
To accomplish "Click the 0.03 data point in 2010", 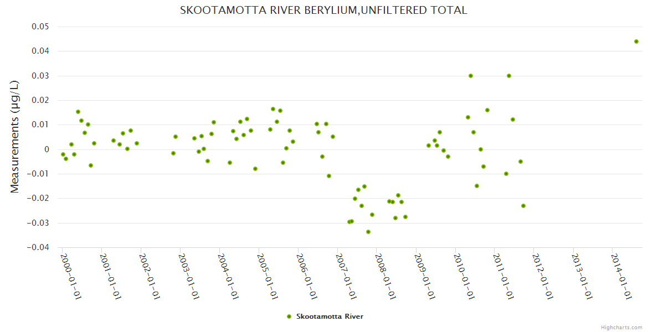I will point(471,76).
